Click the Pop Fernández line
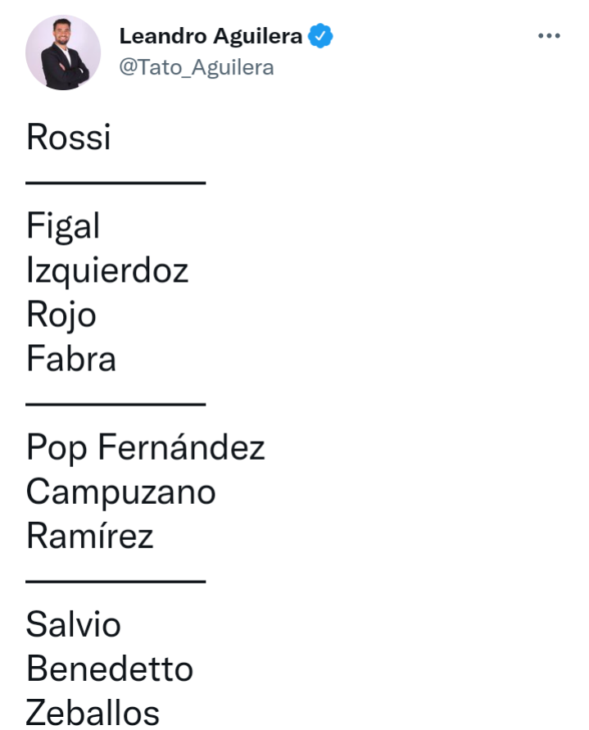This screenshot has width=589, height=730. click(x=145, y=447)
